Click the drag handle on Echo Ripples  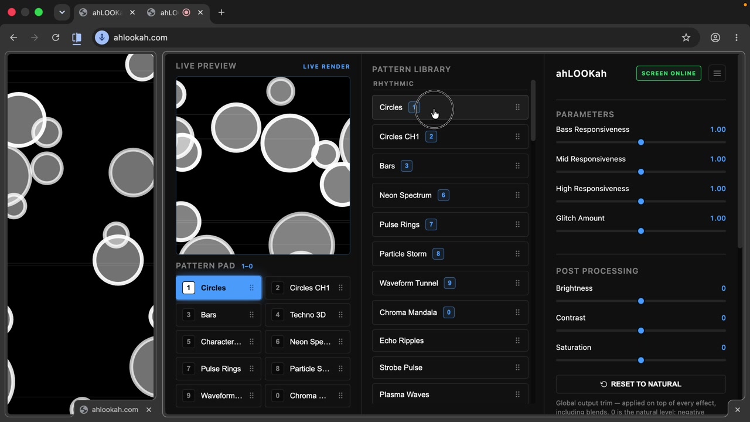coord(517,341)
